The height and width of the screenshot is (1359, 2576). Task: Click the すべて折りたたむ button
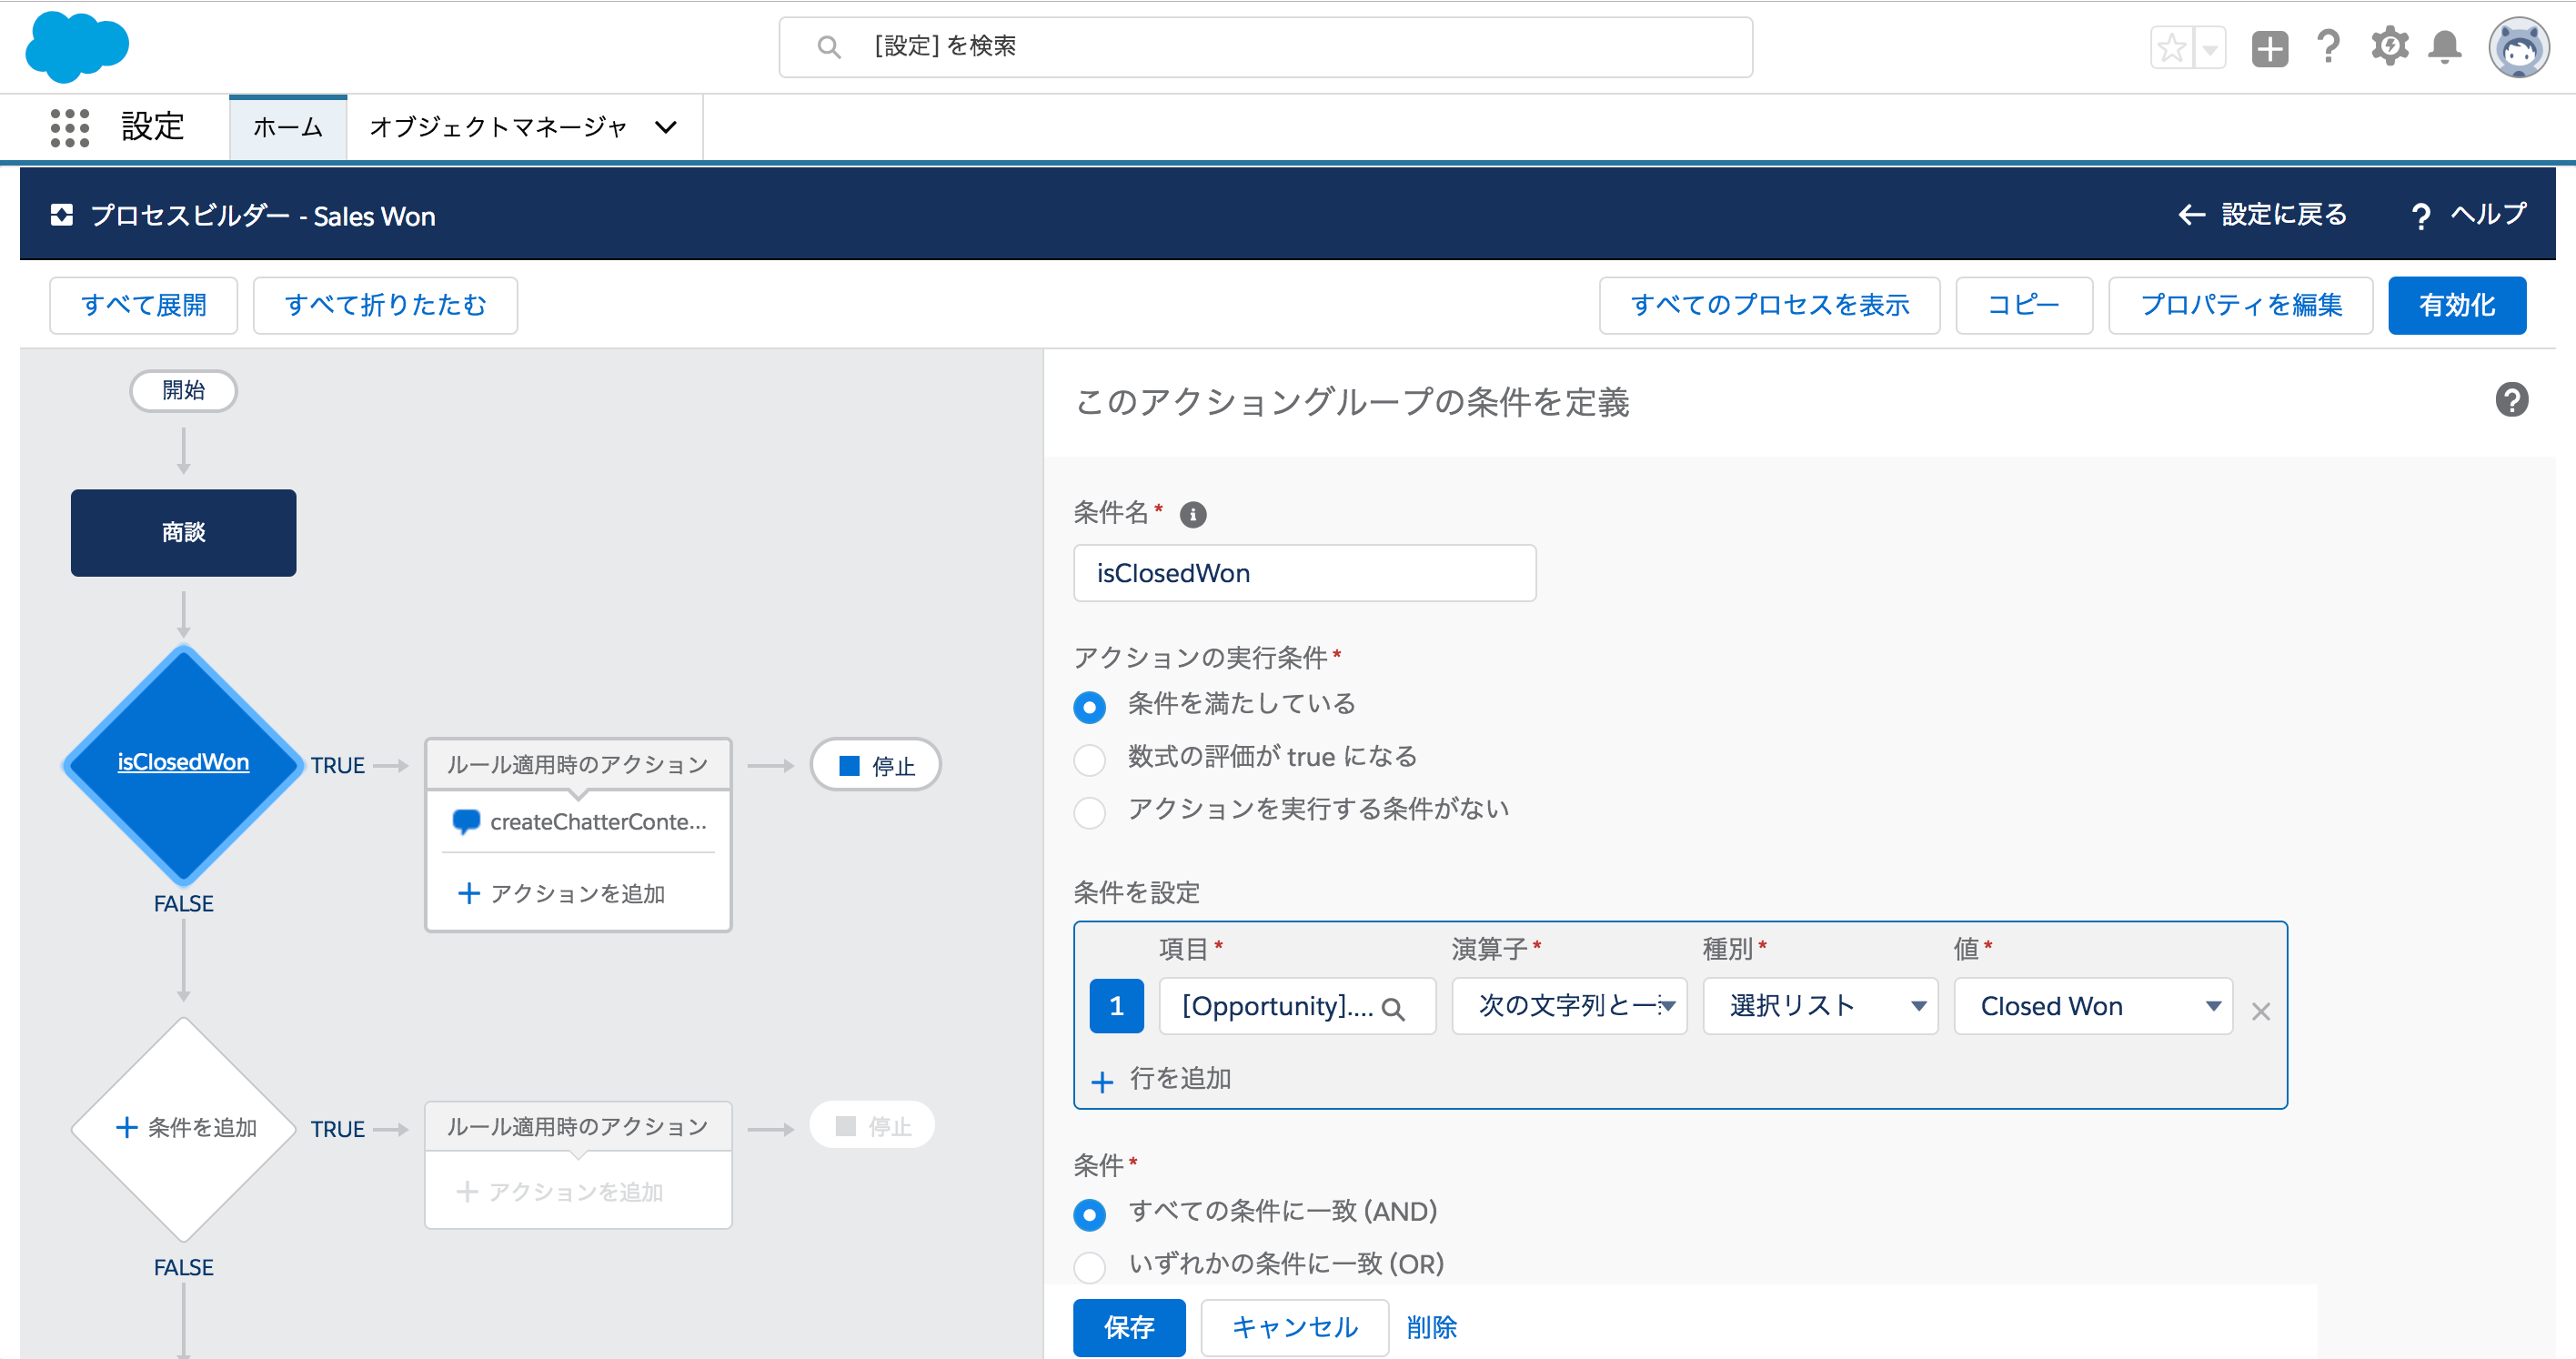385,305
